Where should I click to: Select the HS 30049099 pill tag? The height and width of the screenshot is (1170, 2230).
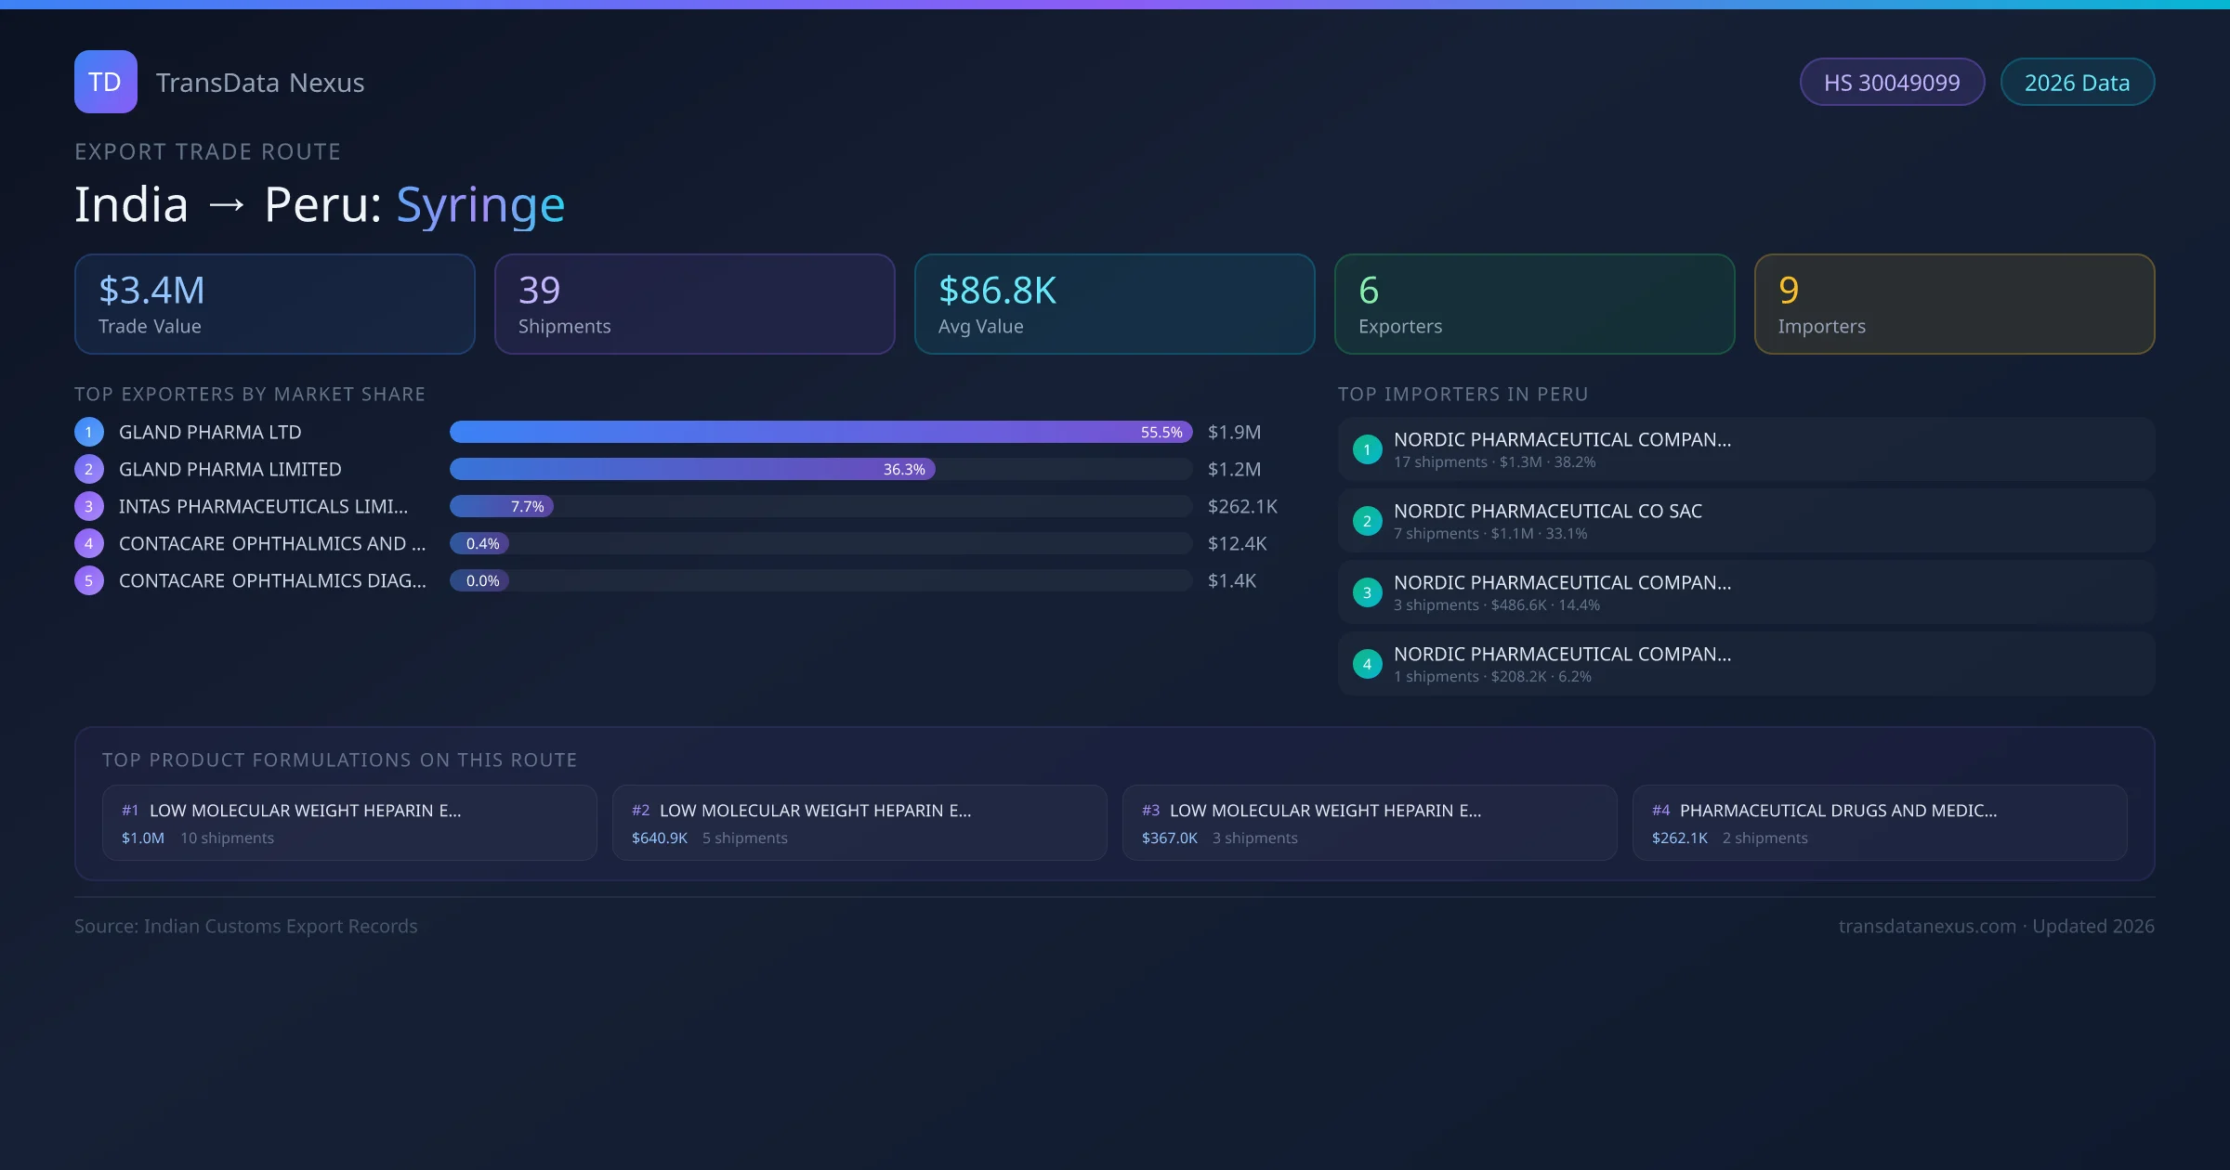click(x=1892, y=83)
